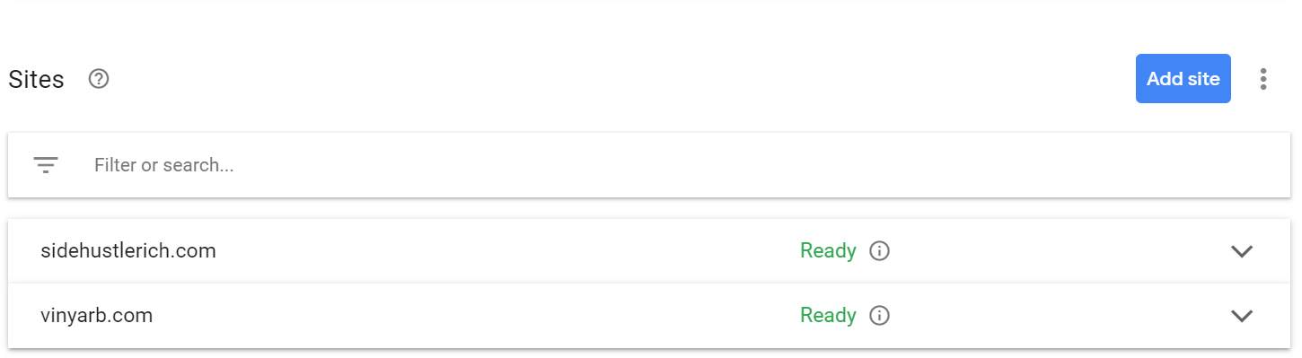1302x358 pixels.
Task: Show status info icon for sidehustlerich.com
Action: 880,251
